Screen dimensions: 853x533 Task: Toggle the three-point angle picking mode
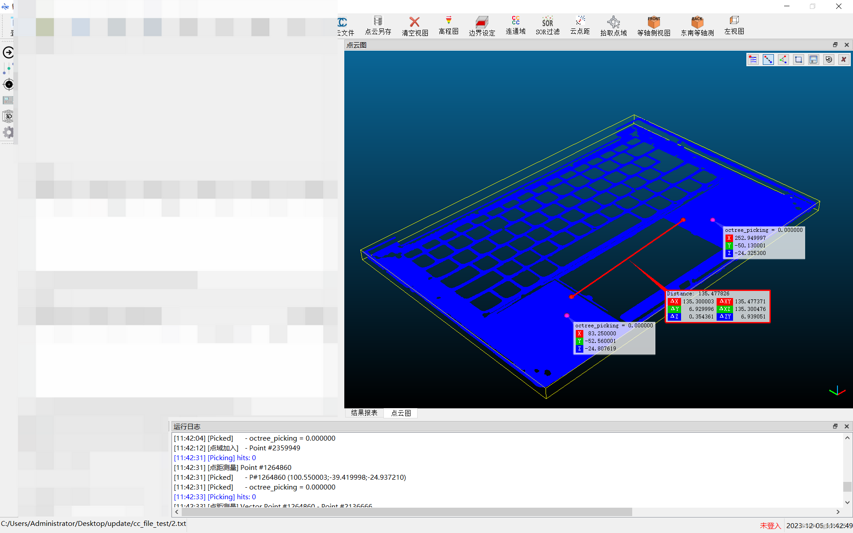click(x=783, y=60)
